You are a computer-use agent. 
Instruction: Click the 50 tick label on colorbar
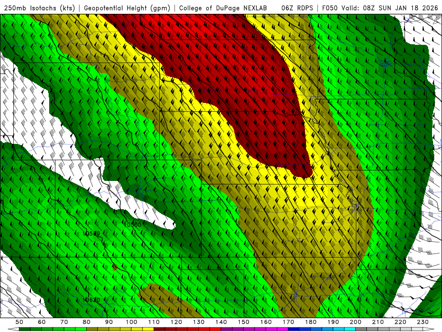click(19, 322)
